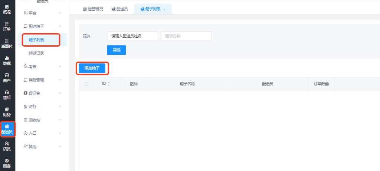Viewport: 380px width, 171px height.
Task: Open 售后 after-sales section in sidebar
Action: click(7, 95)
